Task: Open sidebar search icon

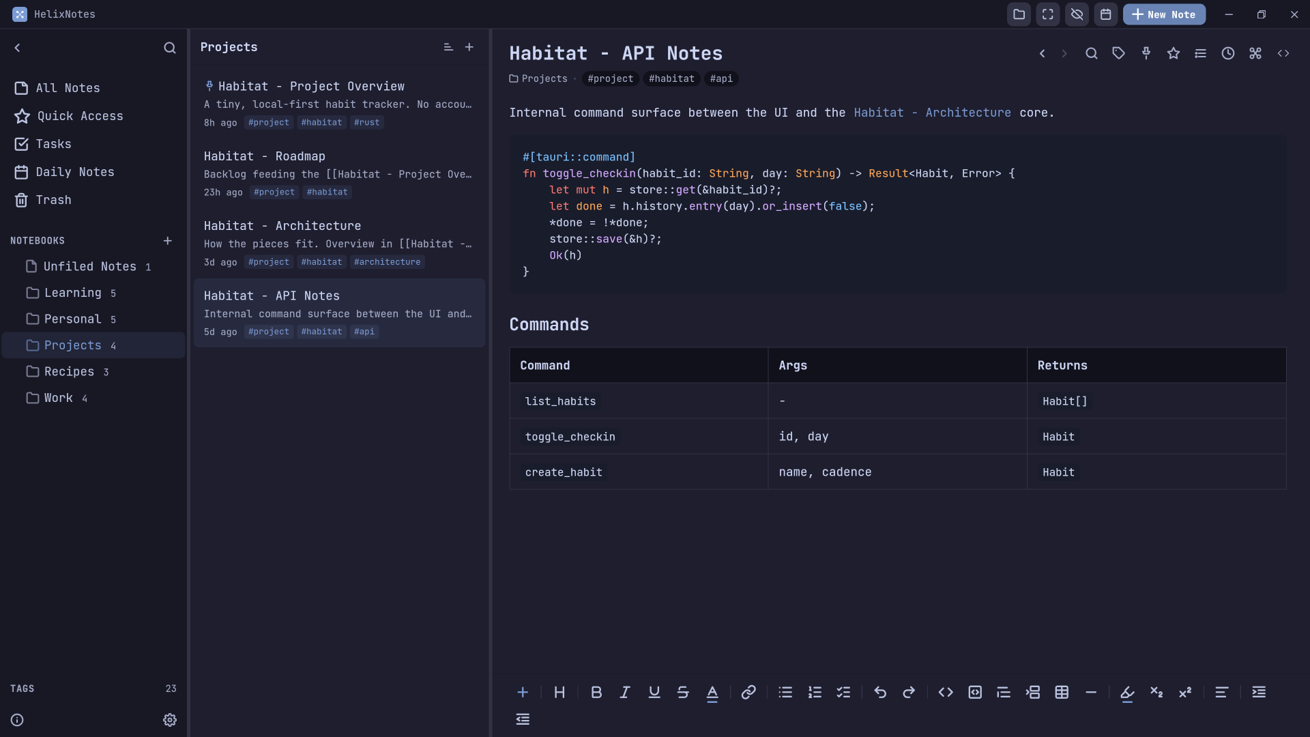Action: (170, 48)
